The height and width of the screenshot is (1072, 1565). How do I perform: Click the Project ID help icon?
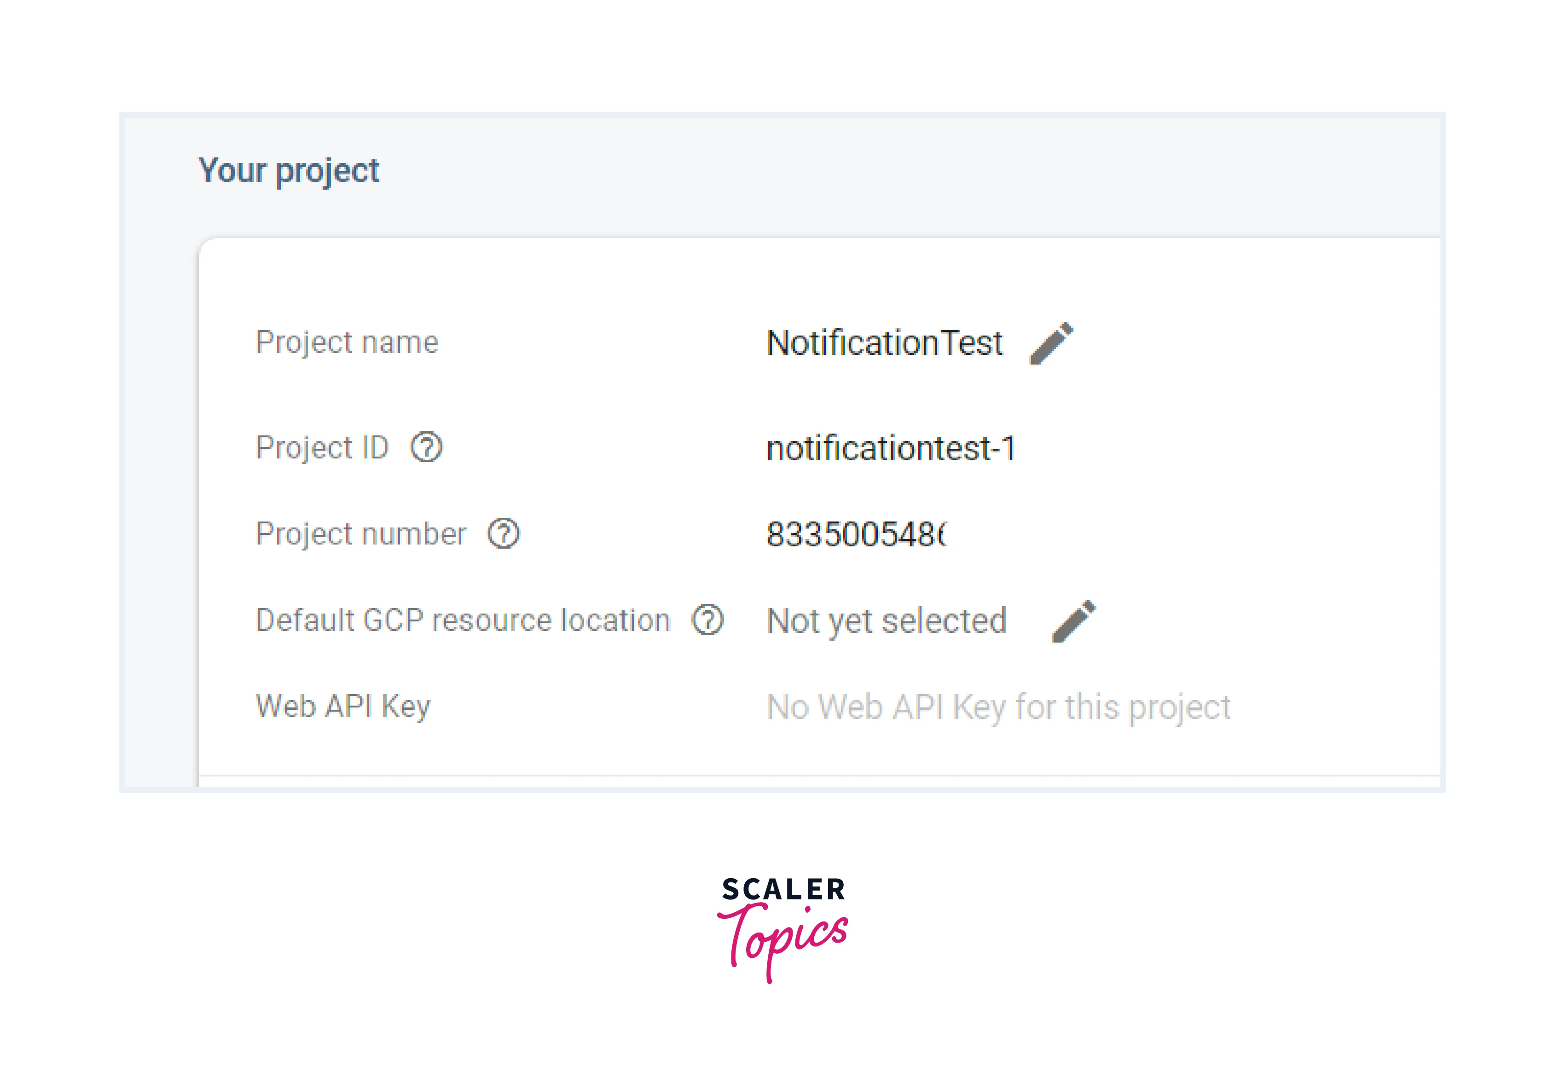pos(426,447)
